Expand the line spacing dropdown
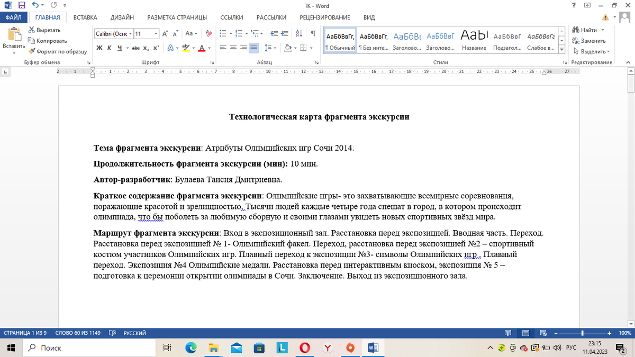Screen dimensions: 635x357 point(270,48)
